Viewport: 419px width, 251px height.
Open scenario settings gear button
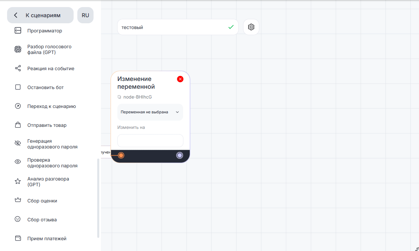coord(251,27)
